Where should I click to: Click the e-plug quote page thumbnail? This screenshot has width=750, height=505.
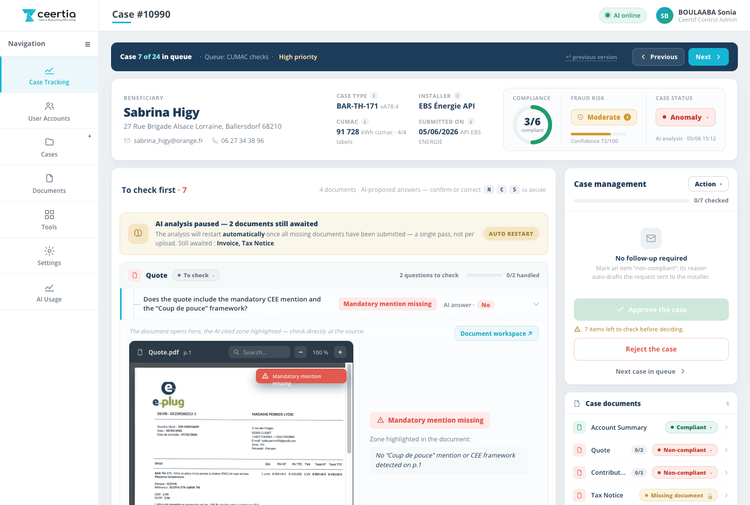[241, 436]
